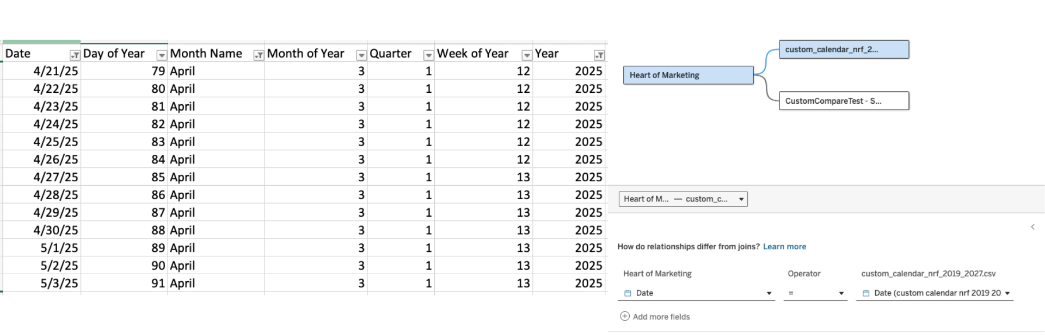This screenshot has height=335, width=1045.
Task: Open the Heart of M… — custom_c… relationship selector
Action: (683, 199)
